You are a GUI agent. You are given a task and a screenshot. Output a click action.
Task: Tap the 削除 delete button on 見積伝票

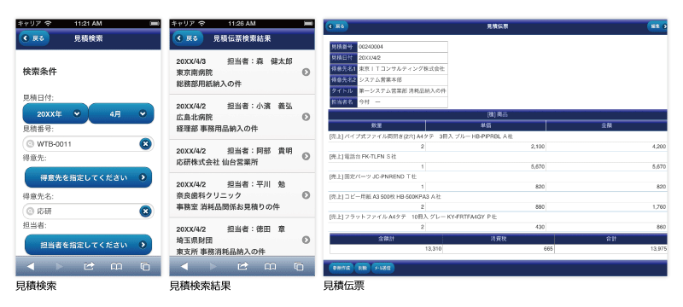pyautogui.click(x=362, y=269)
